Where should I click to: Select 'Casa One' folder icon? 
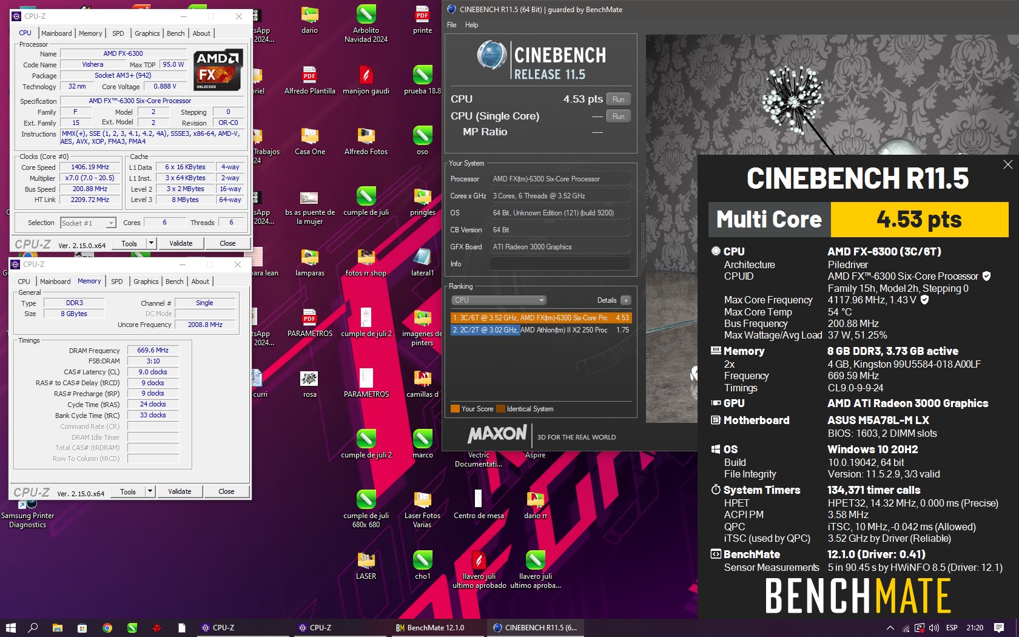point(310,141)
